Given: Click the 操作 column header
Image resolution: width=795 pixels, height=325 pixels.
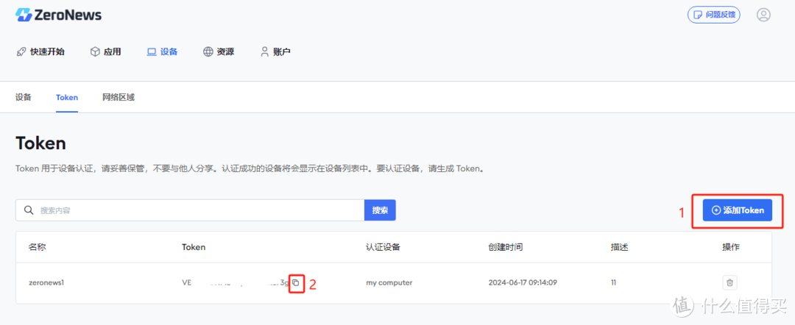Looking at the screenshot, I should 731,247.
